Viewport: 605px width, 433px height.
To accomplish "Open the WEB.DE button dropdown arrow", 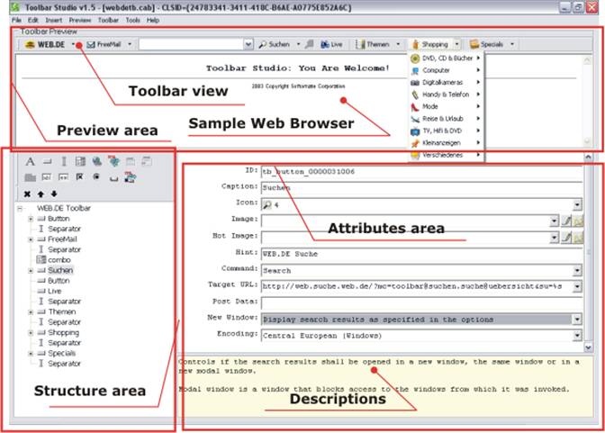I will pos(73,45).
